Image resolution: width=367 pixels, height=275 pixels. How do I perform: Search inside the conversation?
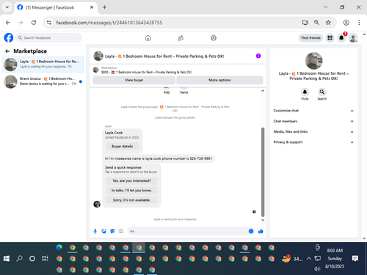click(322, 92)
